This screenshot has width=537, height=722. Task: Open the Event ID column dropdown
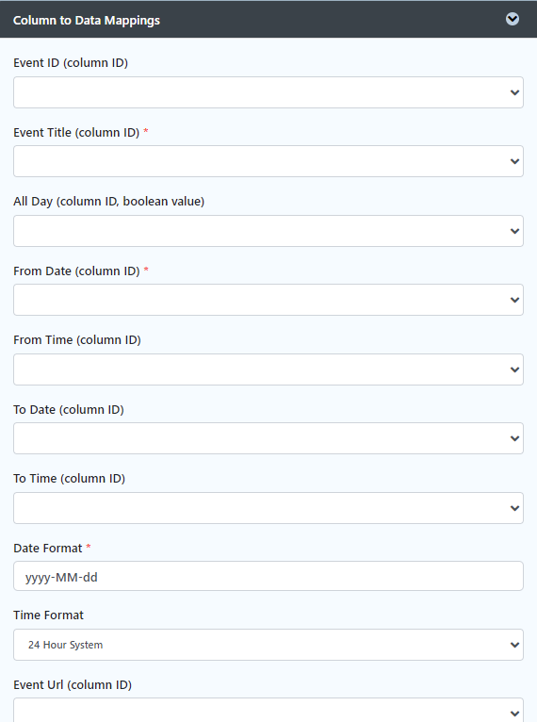pos(268,92)
